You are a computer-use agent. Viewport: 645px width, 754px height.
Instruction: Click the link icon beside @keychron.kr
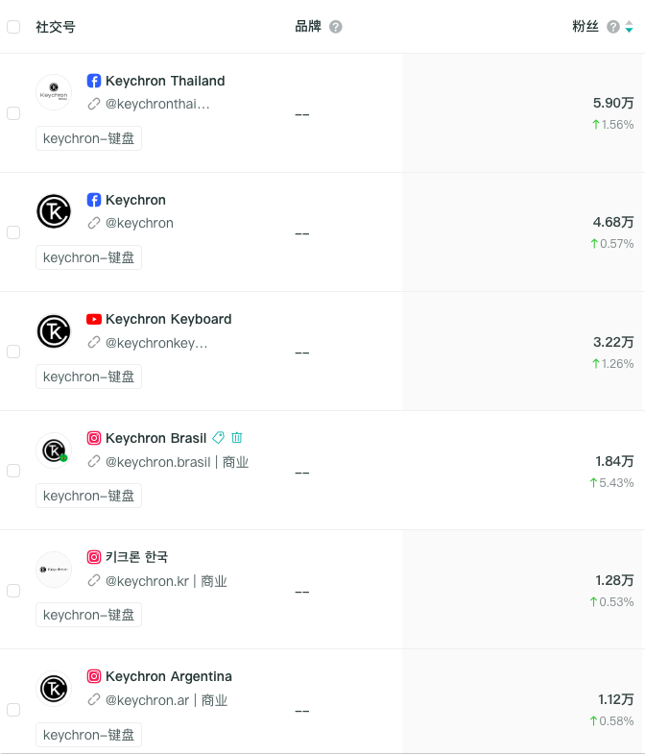[94, 581]
